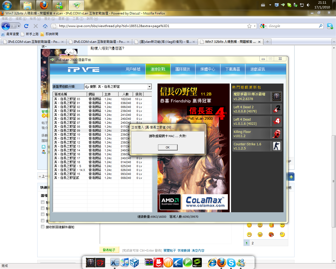Select room row 真・信長之野望 18
Viewport: 336px width, 269px height.
(102, 162)
